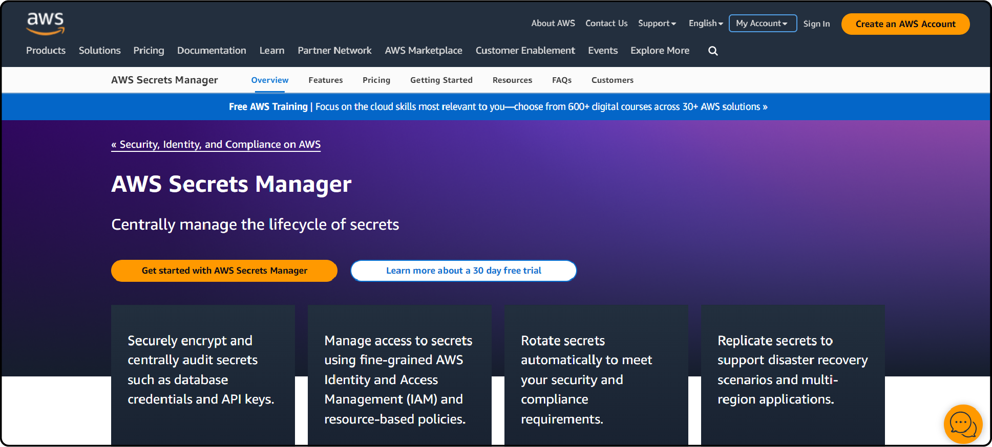
Task: Click the AWS logo
Action: [x=46, y=24]
